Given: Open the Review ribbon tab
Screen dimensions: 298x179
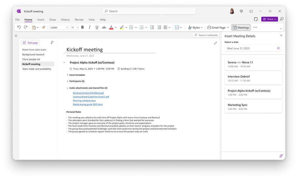Looking at the screenshot, I should [x=79, y=19].
